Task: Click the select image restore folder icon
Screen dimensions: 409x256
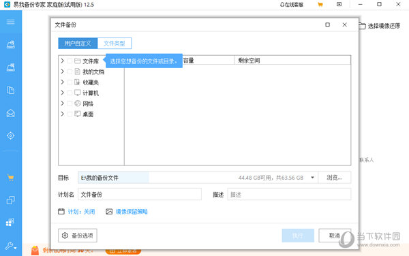Action: (362, 26)
